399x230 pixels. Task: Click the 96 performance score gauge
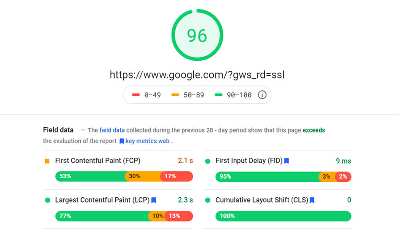(197, 35)
